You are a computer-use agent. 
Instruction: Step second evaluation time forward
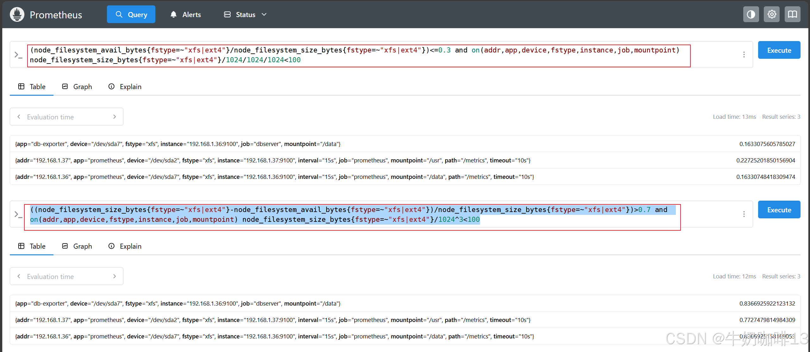point(115,276)
